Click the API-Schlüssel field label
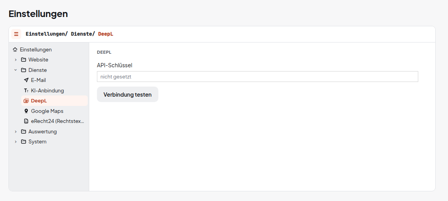The image size is (448, 201). 115,65
